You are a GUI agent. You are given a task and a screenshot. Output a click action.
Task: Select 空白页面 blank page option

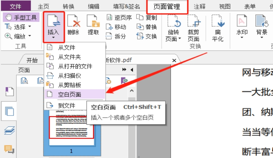(75, 94)
